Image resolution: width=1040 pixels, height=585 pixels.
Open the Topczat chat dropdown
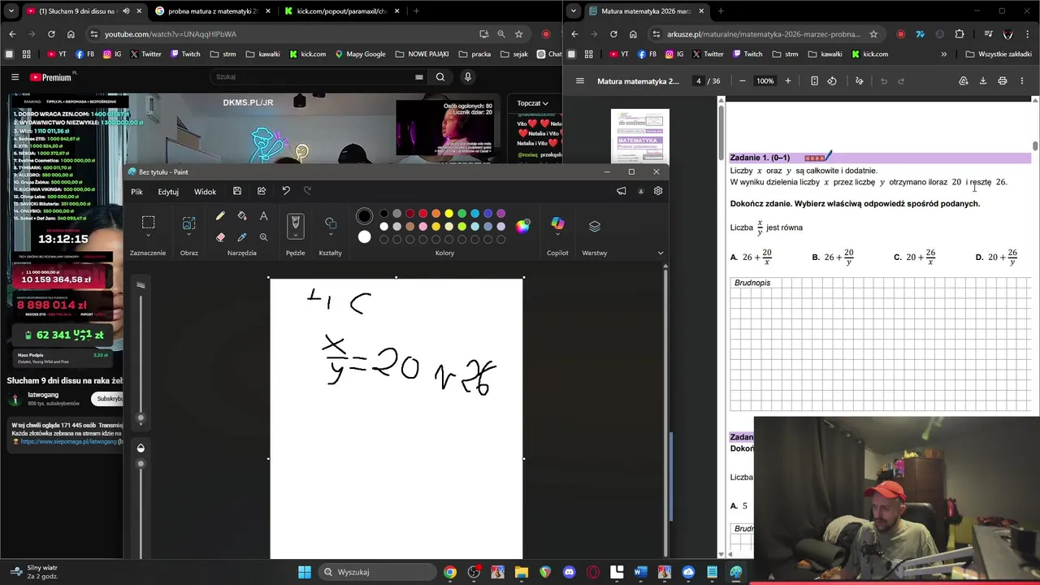532,103
